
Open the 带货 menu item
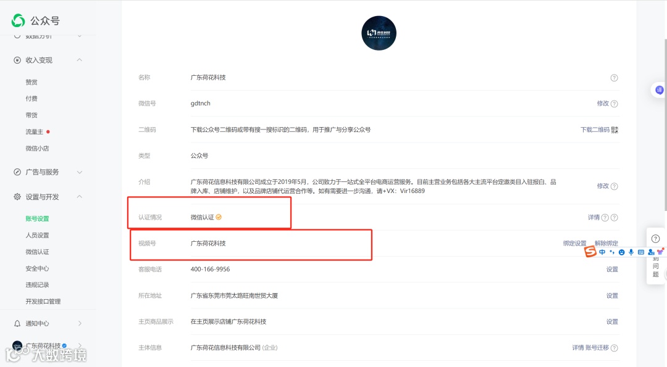[31, 115]
